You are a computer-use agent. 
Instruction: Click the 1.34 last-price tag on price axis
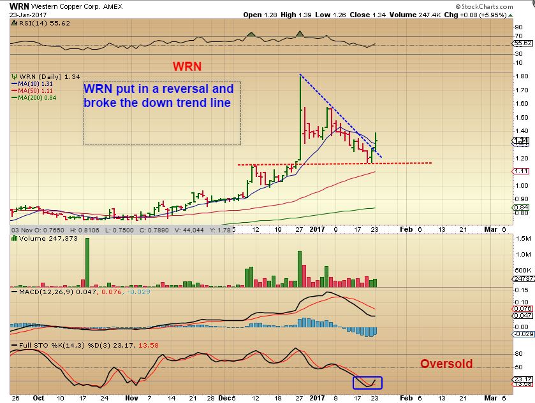[x=522, y=140]
